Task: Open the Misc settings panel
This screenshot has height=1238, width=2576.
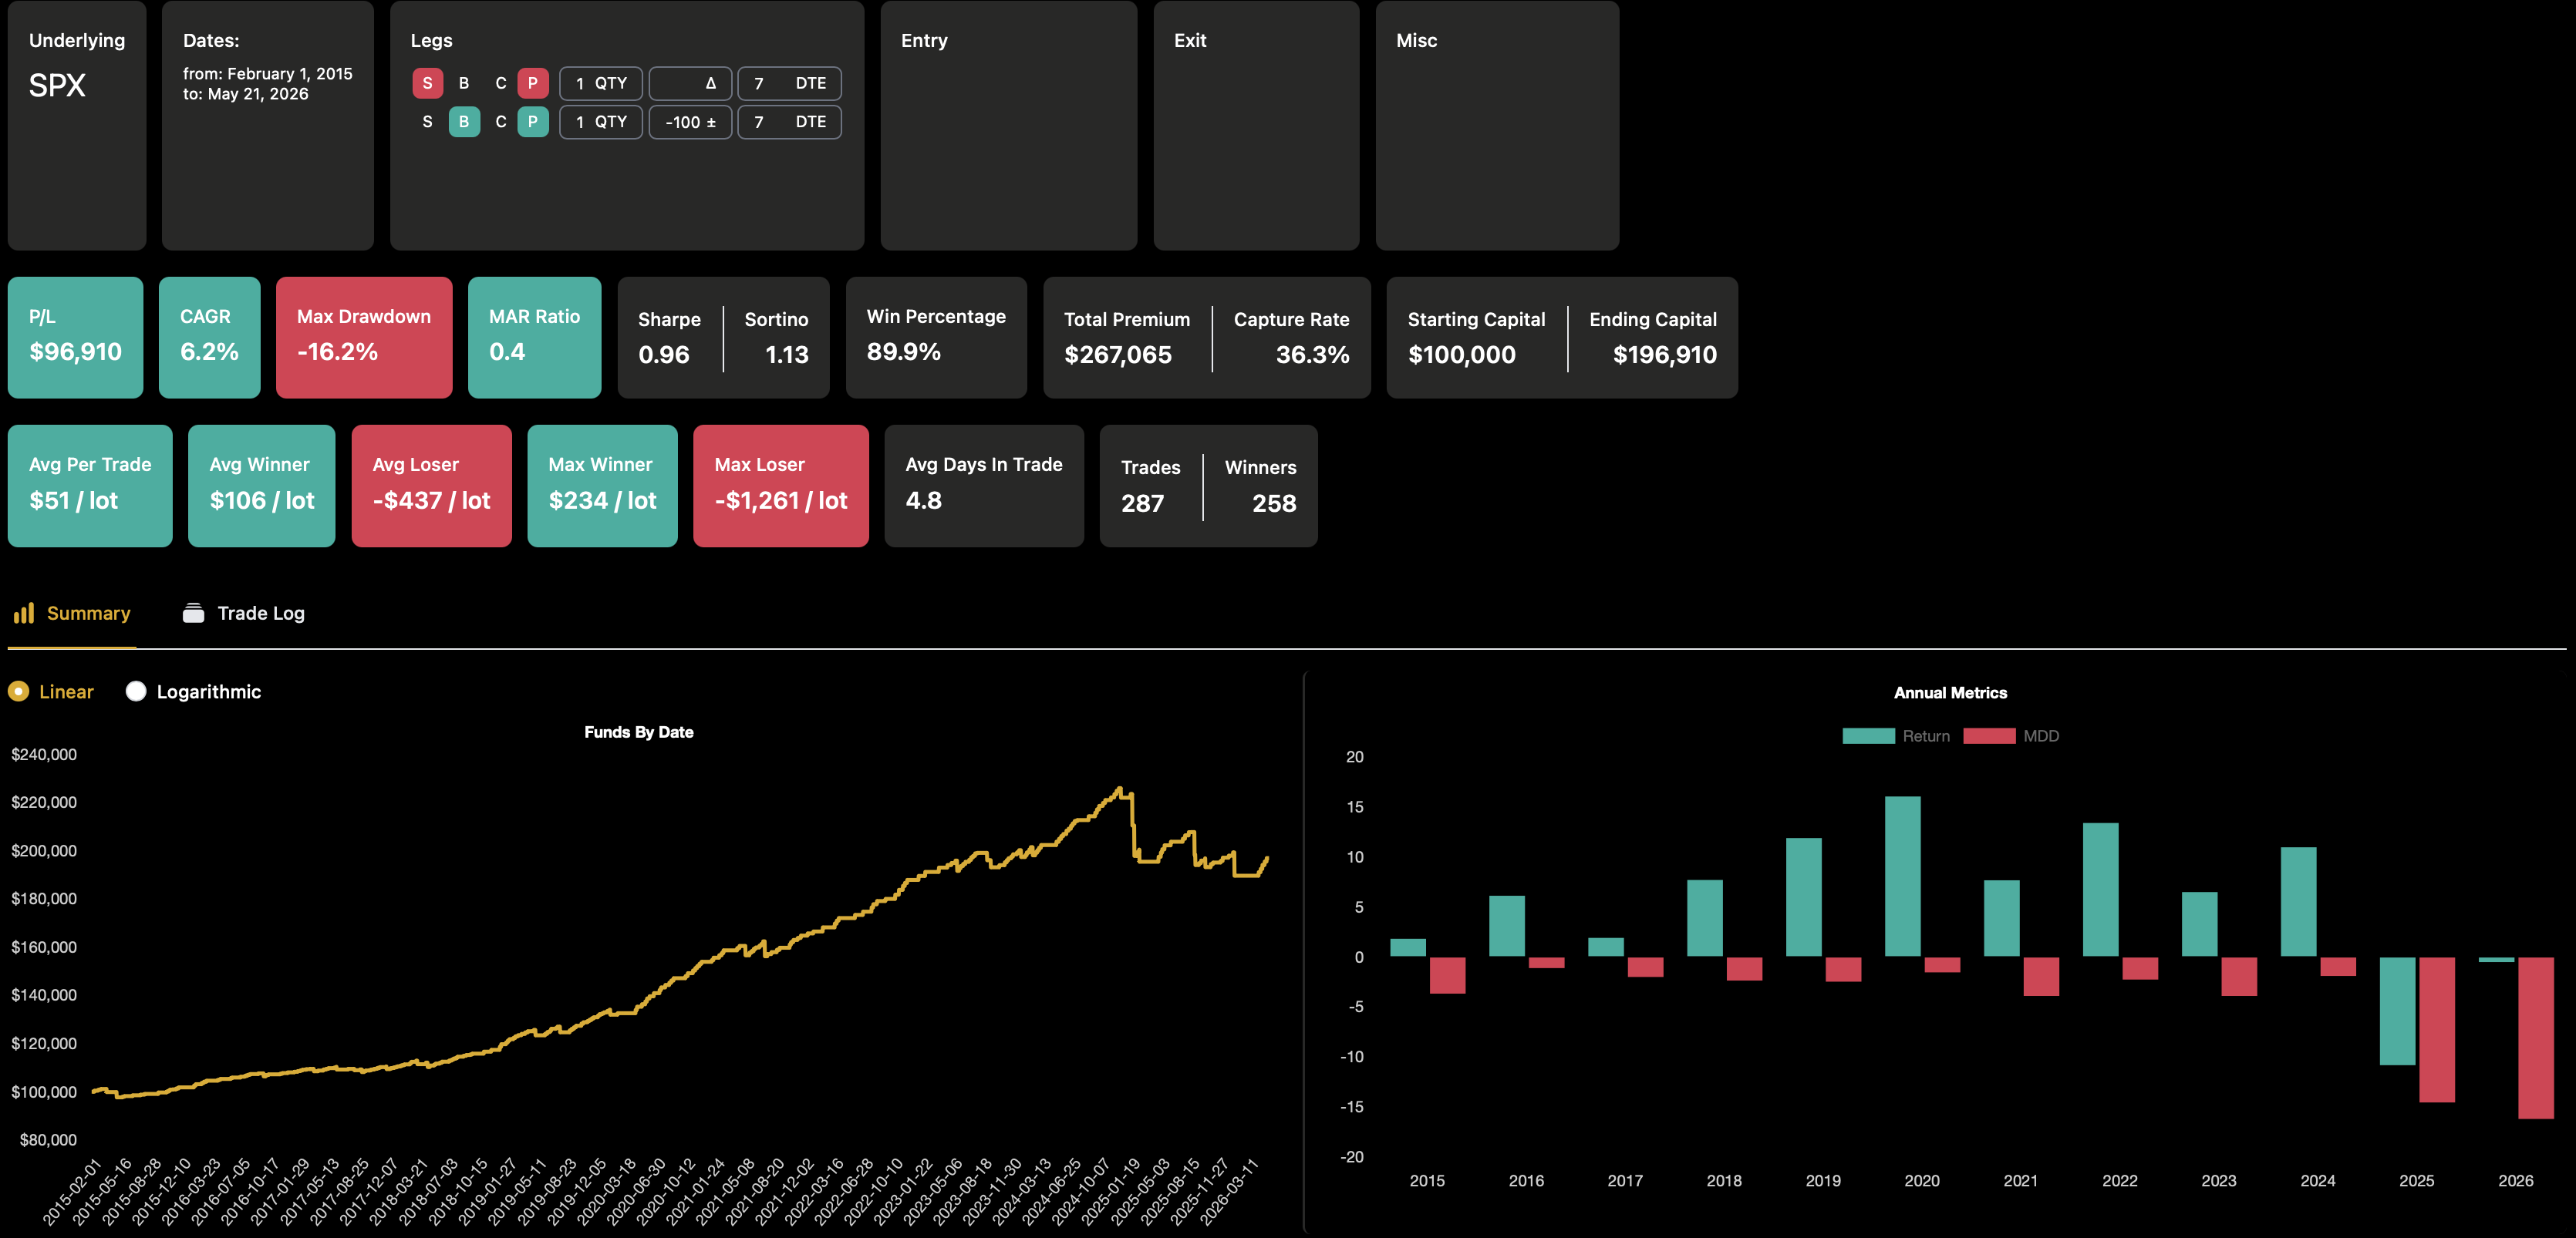Action: pos(1498,125)
